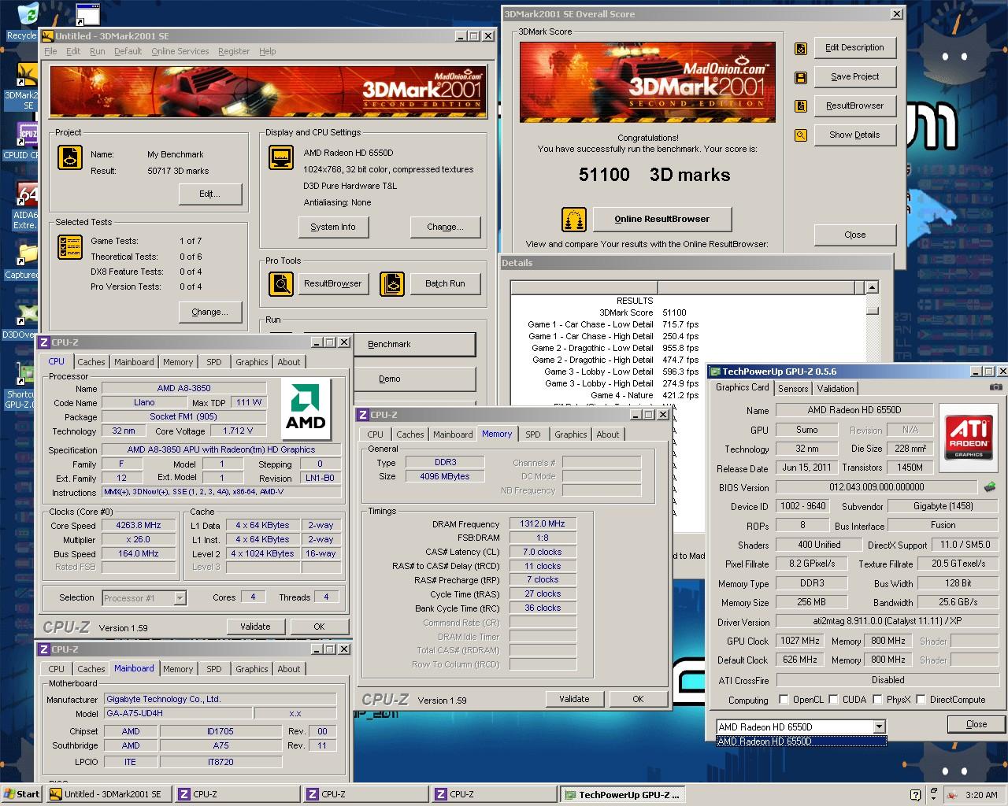Click the Benchmark button in Run section
This screenshot has width=1008, height=806.
click(x=413, y=344)
